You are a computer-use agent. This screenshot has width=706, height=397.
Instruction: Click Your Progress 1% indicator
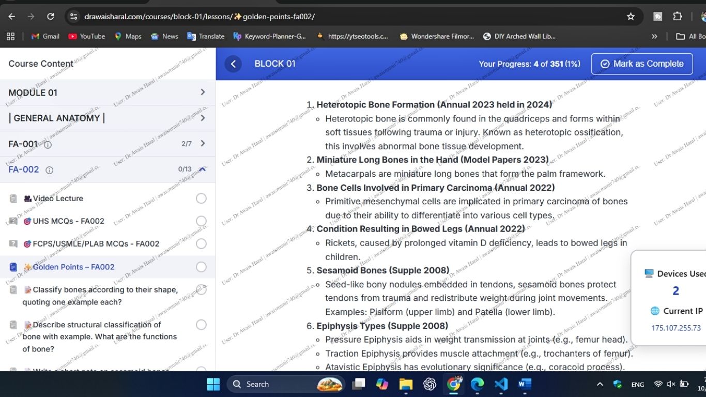(529, 64)
